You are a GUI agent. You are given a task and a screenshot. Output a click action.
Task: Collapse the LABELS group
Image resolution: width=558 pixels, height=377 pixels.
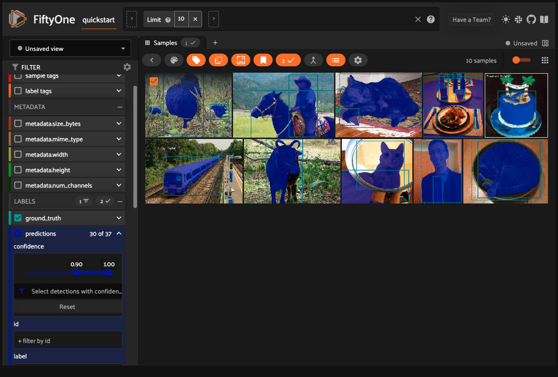point(120,201)
